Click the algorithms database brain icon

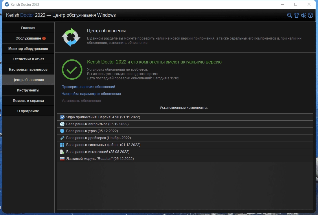[x=62, y=124]
